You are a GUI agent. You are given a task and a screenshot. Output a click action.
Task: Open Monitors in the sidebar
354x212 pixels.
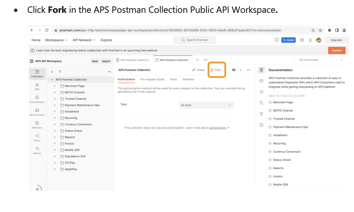[37, 125]
